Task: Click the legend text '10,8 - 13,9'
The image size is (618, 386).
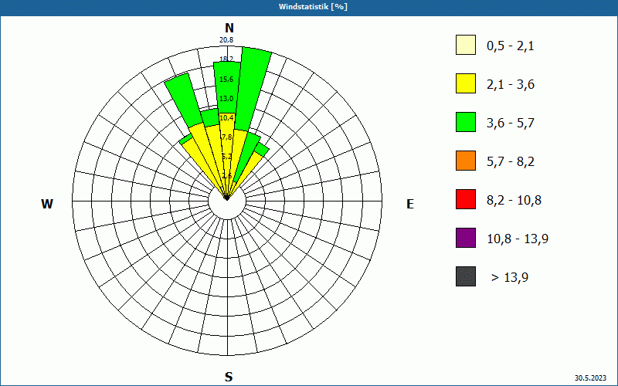Action: point(518,239)
